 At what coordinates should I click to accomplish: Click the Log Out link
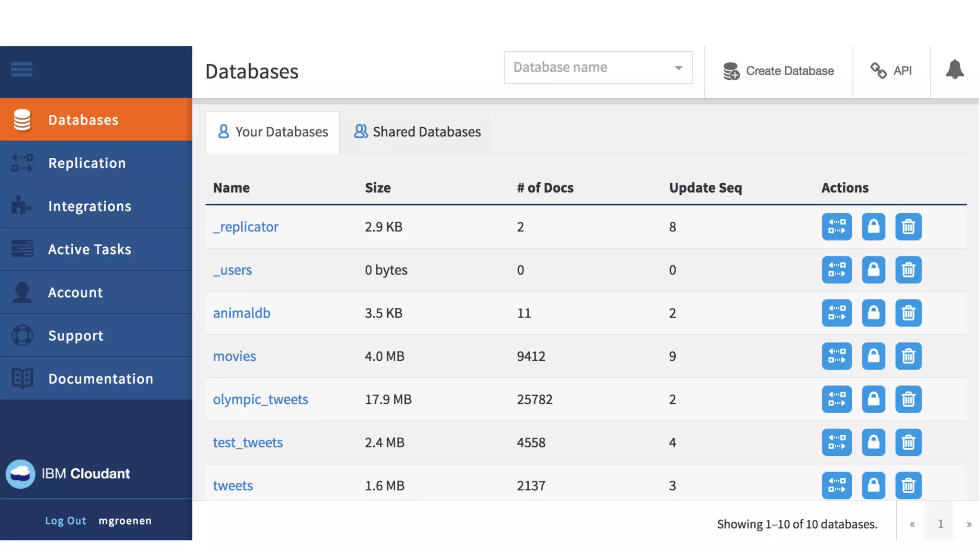pyautogui.click(x=66, y=521)
